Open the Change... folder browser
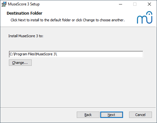The width and height of the screenshot is (157, 123). pyautogui.click(x=20, y=63)
